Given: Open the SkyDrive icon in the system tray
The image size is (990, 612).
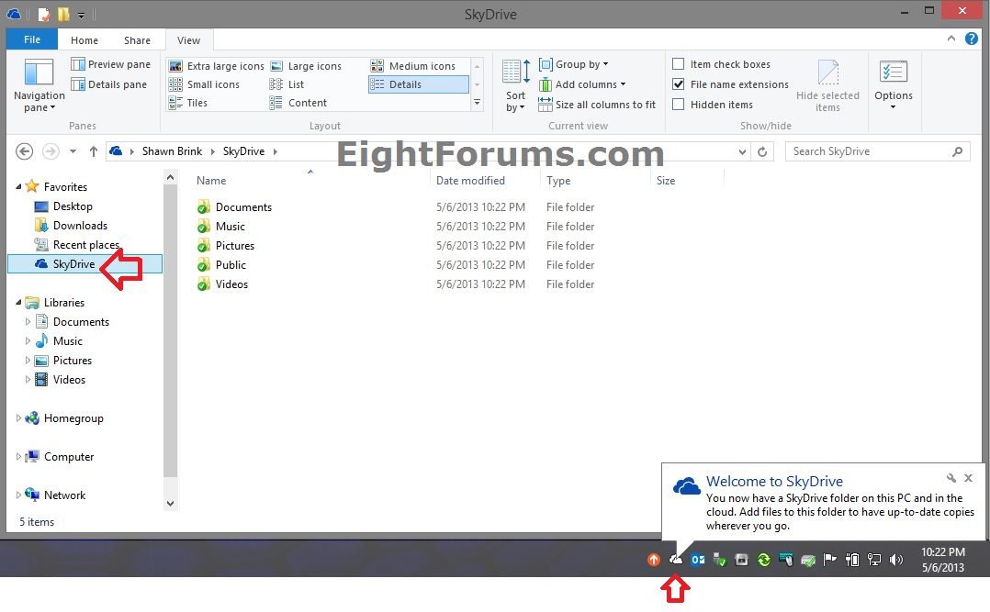Looking at the screenshot, I should 676,559.
